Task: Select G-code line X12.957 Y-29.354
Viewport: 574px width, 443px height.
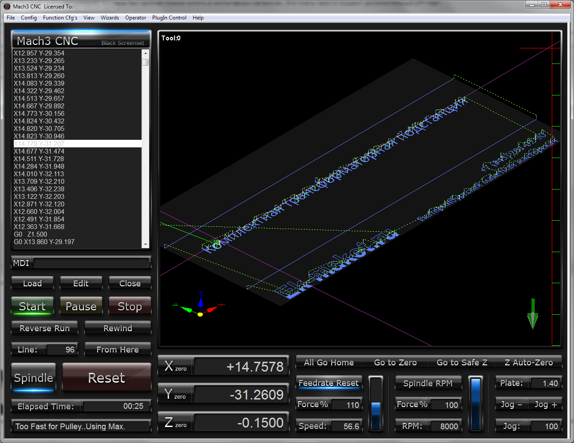Action: pos(39,53)
